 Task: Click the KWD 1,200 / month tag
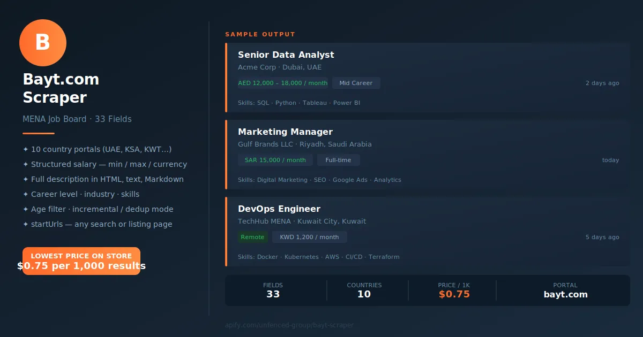tap(310, 237)
